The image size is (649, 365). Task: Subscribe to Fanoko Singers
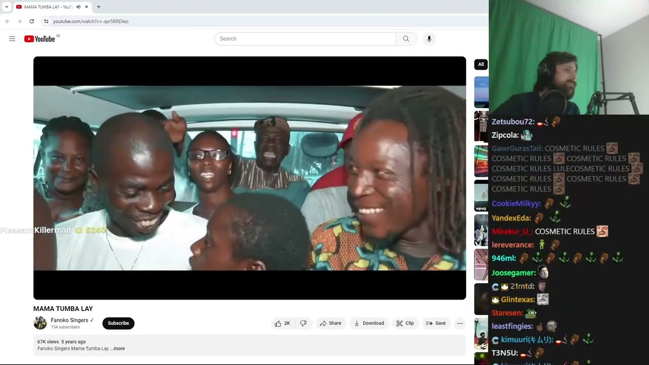pos(118,323)
